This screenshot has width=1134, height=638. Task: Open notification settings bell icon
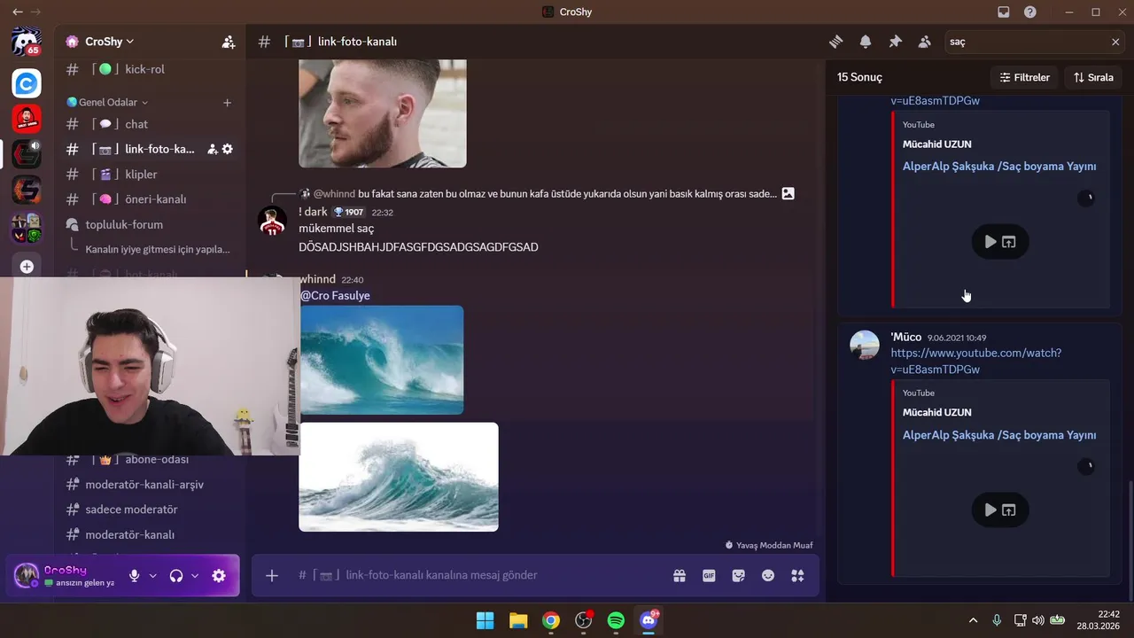(866, 42)
